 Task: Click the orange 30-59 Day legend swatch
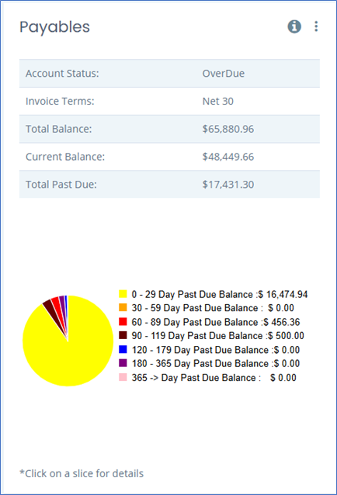pyautogui.click(x=123, y=307)
